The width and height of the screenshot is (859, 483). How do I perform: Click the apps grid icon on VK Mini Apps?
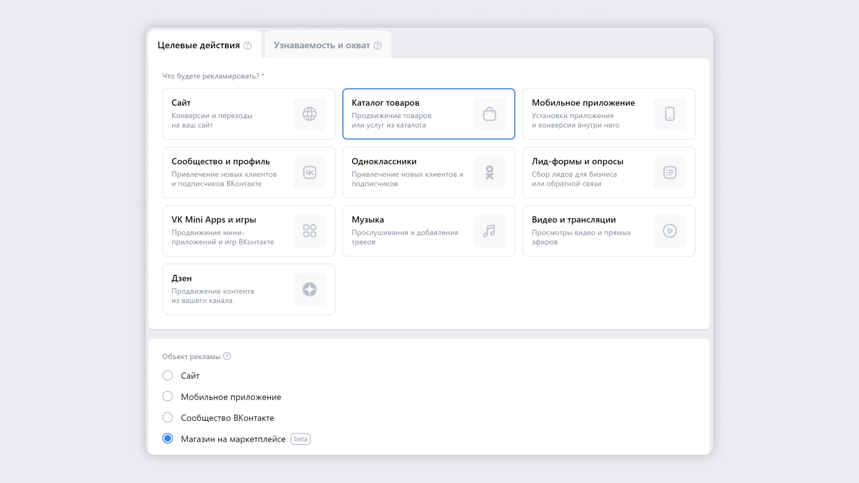[310, 231]
